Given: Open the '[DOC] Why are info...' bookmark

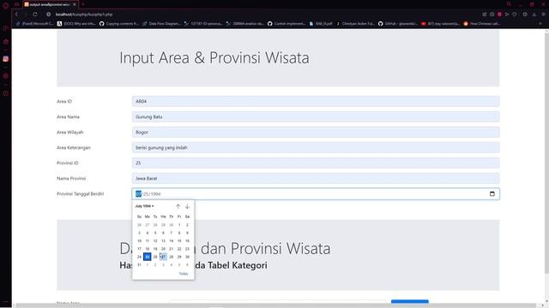Looking at the screenshot, I should pyautogui.click(x=76, y=24).
